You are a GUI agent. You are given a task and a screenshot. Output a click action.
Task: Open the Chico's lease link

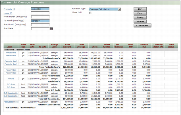click(x=11, y=78)
